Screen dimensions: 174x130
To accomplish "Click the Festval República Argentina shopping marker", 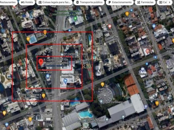I will [65, 81].
